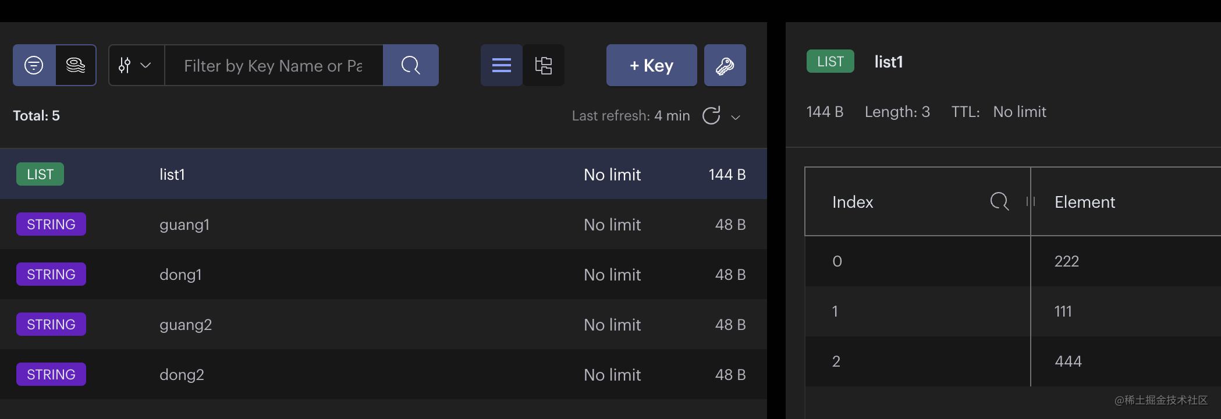The height and width of the screenshot is (419, 1221).
Task: Click the Index column resize handle
Action: tap(1030, 201)
